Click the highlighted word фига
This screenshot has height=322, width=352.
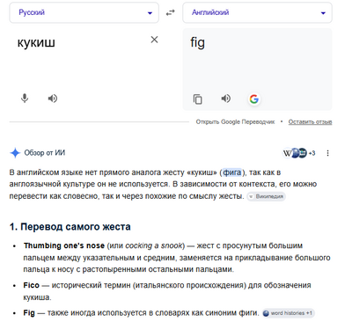click(232, 172)
